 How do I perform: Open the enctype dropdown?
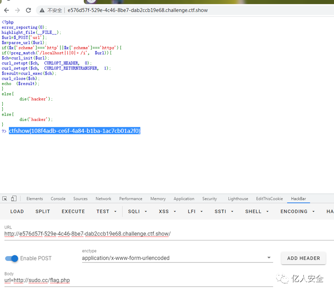click(x=177, y=258)
